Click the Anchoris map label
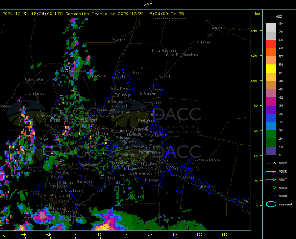 (85, 181)
